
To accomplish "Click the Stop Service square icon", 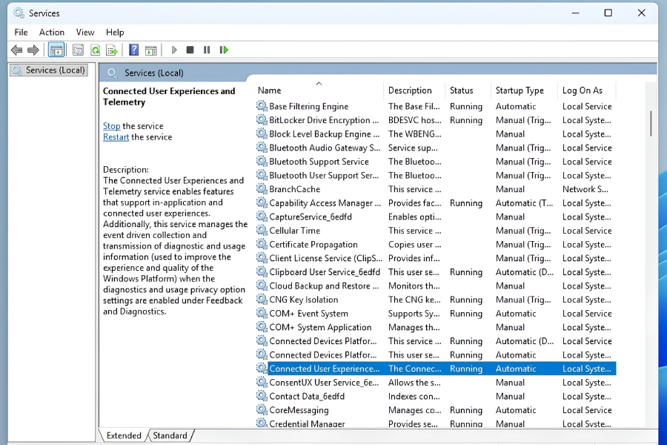I will pos(190,50).
